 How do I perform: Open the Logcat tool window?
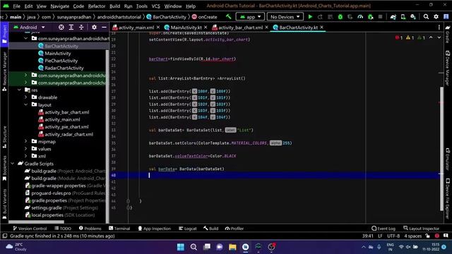[188, 229]
